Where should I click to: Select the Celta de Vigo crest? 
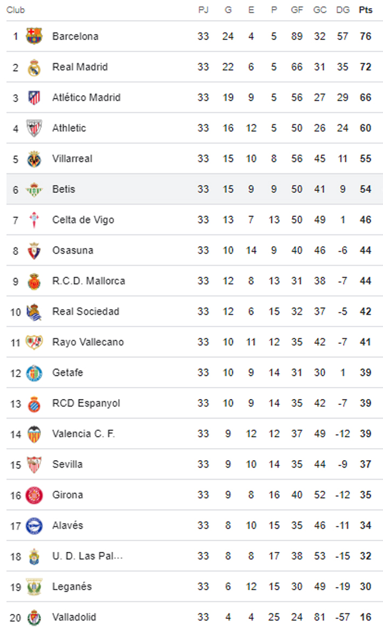(x=34, y=220)
